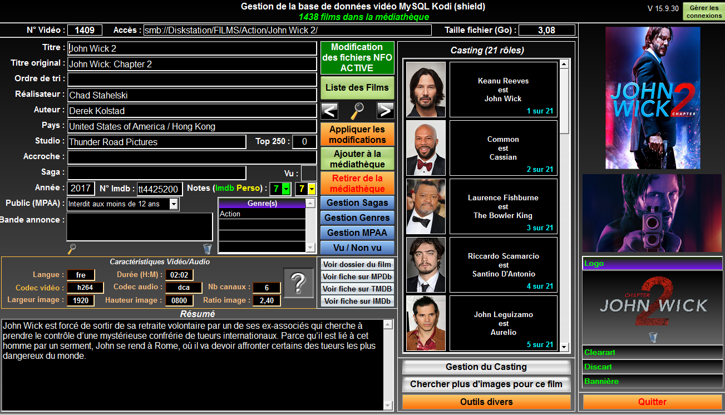Image resolution: width=725 pixels, height=415 pixels.
Task: Click Ajouter à la médiathèque
Action: tap(357, 159)
